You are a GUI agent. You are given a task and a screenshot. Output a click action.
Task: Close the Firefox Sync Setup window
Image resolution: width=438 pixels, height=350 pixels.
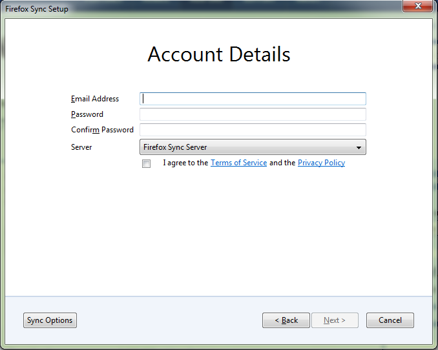pos(418,6)
